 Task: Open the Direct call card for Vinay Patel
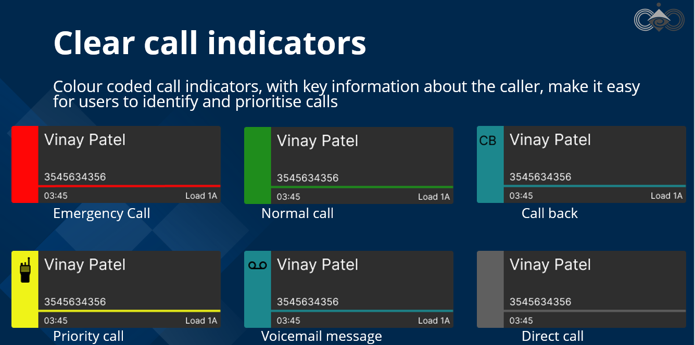[x=595, y=281]
